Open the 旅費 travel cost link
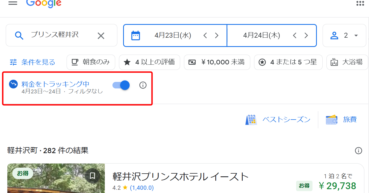 [341, 120]
